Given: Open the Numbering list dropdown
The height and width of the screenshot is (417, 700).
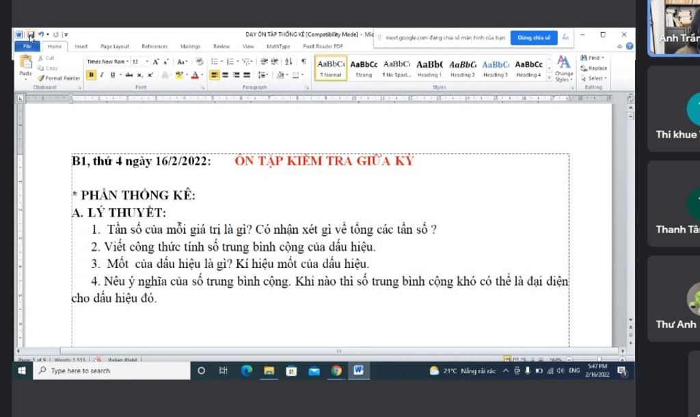Looking at the screenshot, I should (x=237, y=62).
